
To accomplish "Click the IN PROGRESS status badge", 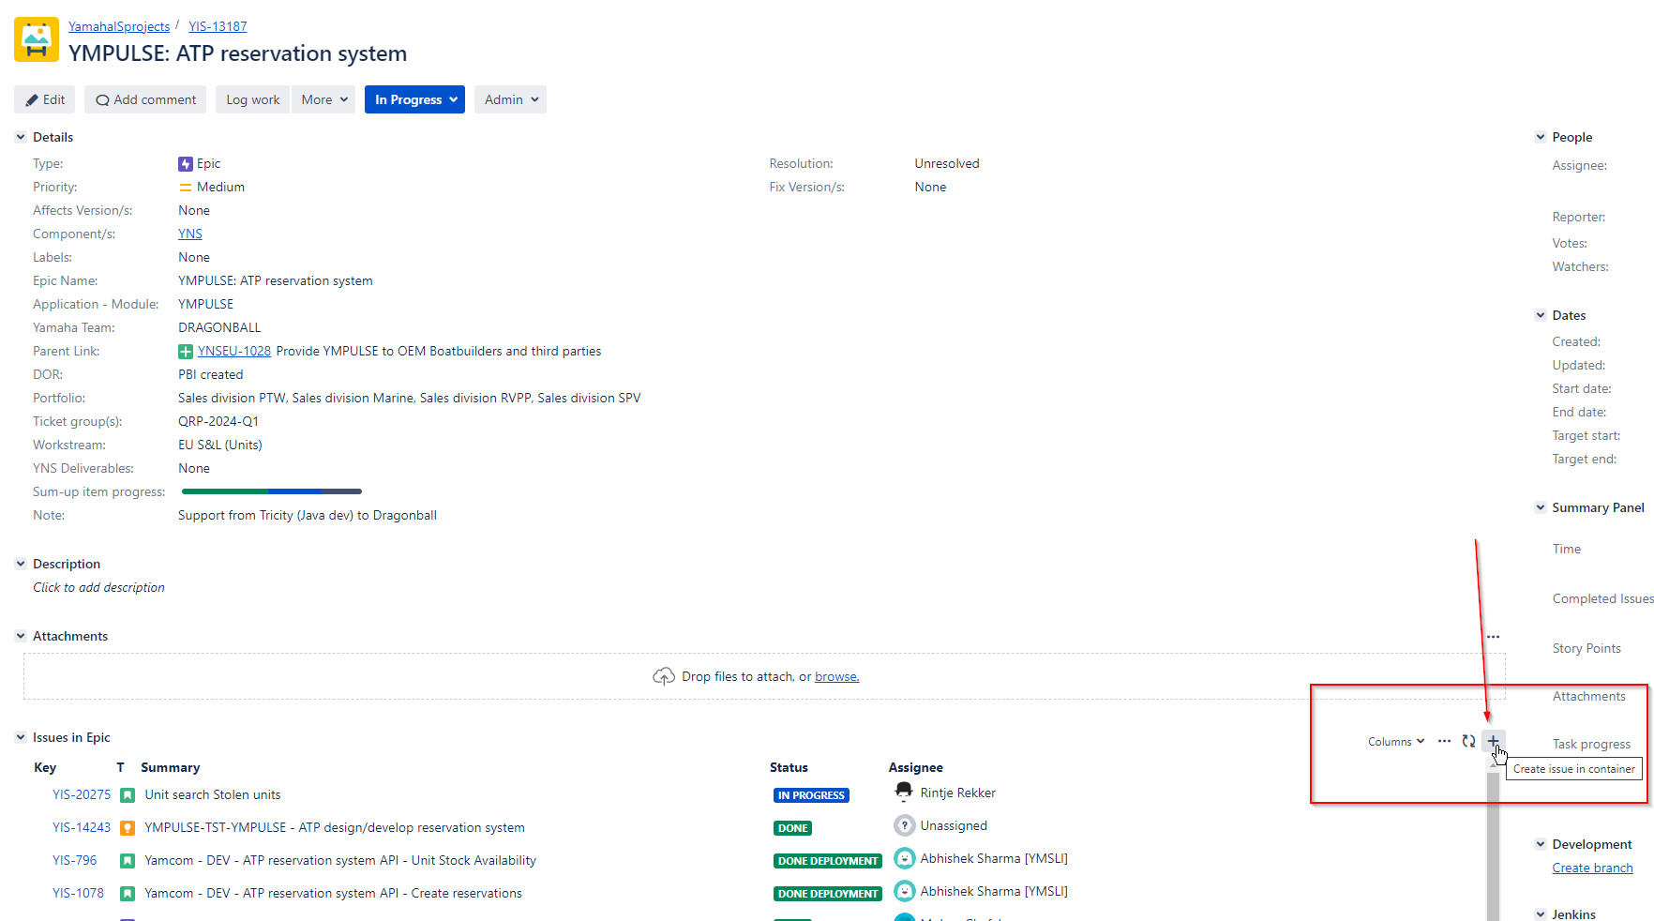I will pos(811,795).
